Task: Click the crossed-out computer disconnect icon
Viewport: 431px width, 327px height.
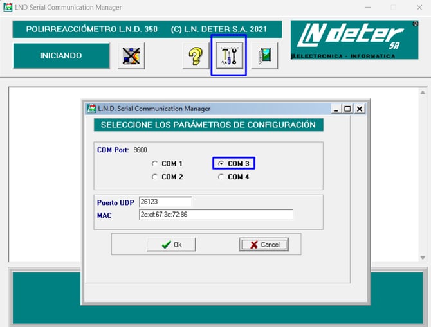Action: (x=131, y=56)
